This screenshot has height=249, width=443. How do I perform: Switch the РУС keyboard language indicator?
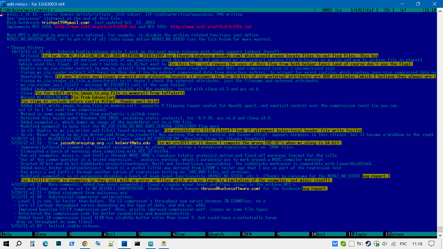(403, 244)
